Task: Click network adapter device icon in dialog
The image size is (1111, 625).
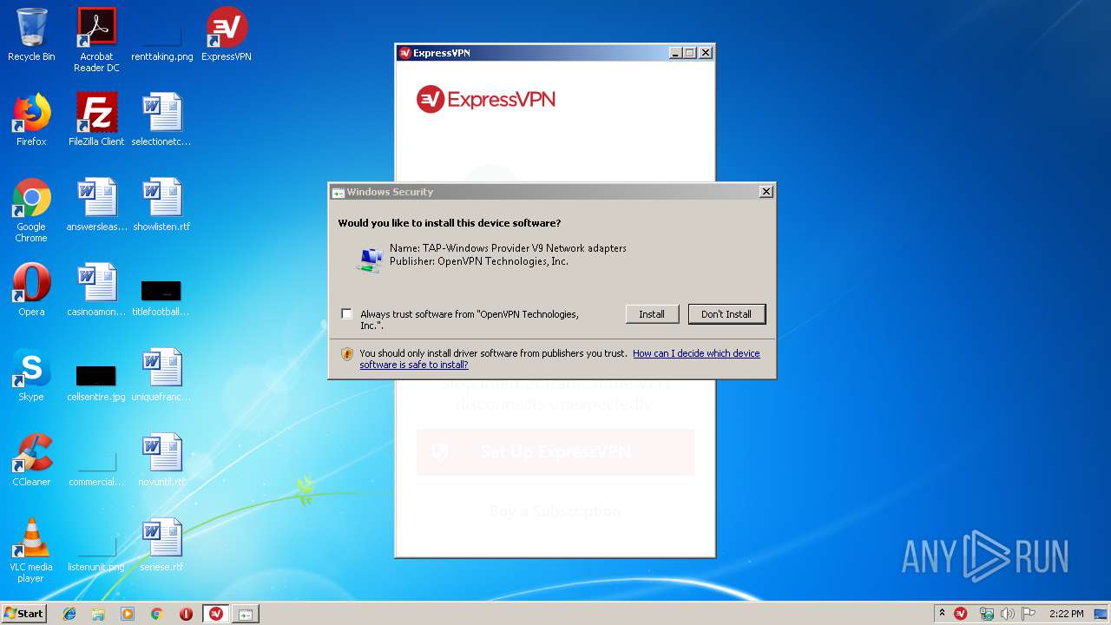Action: click(371, 259)
